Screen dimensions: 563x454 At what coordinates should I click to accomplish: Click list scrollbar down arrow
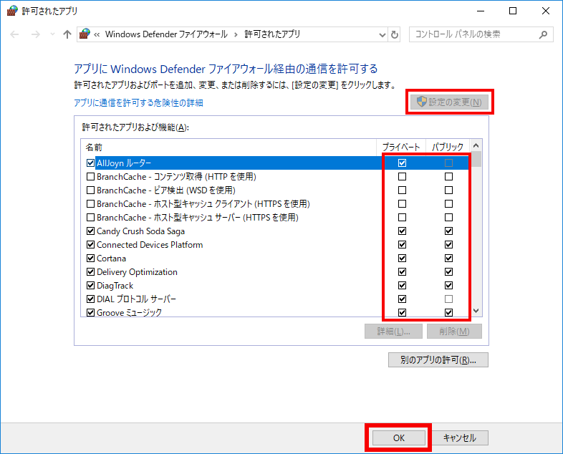(x=476, y=311)
